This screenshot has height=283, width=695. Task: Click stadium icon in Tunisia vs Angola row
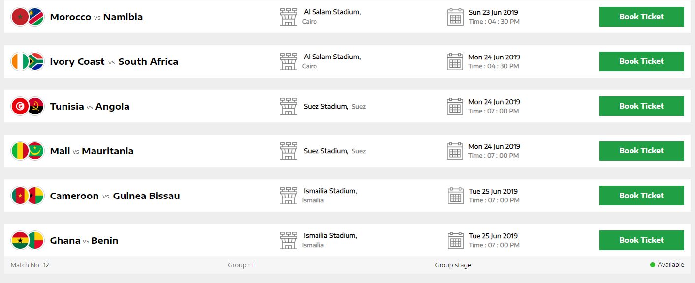point(288,106)
